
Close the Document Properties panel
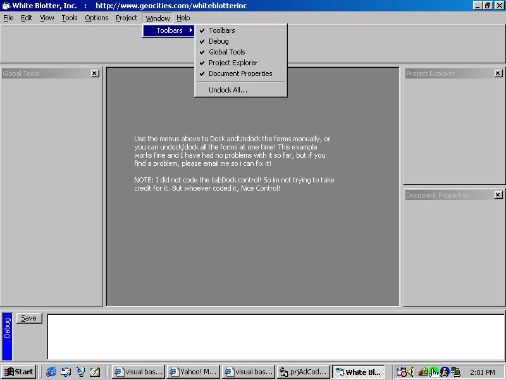(x=498, y=195)
